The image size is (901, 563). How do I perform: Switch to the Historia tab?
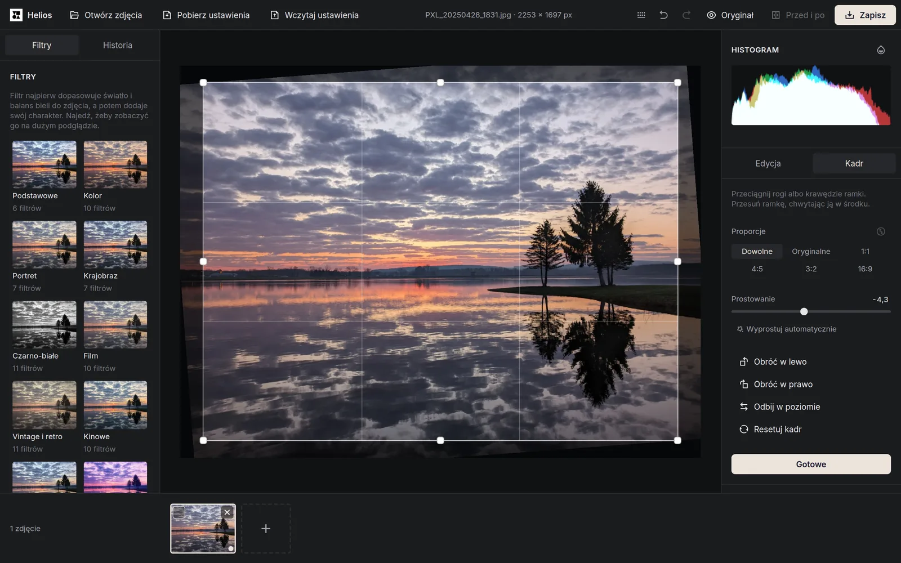pyautogui.click(x=118, y=45)
